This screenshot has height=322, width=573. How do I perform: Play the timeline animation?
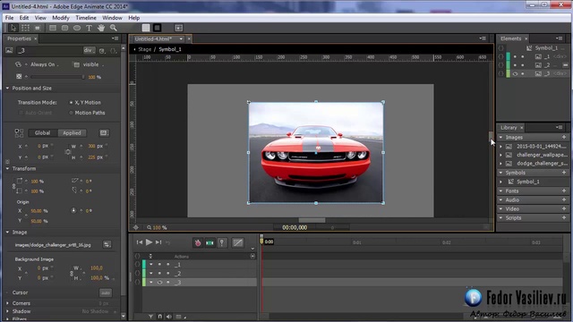click(x=149, y=242)
